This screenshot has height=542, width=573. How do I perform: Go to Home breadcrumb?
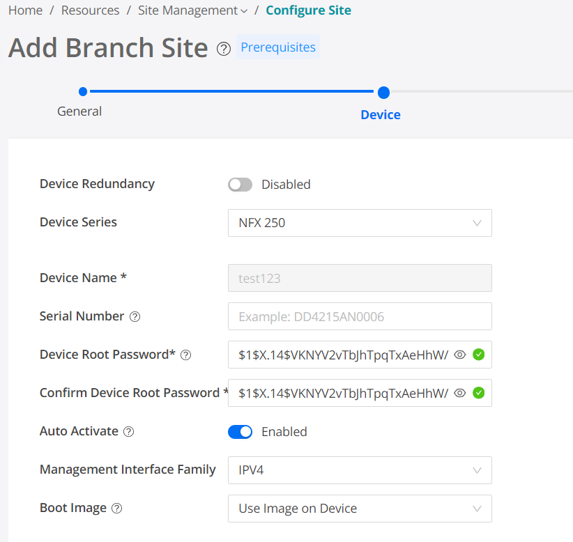coord(26,10)
